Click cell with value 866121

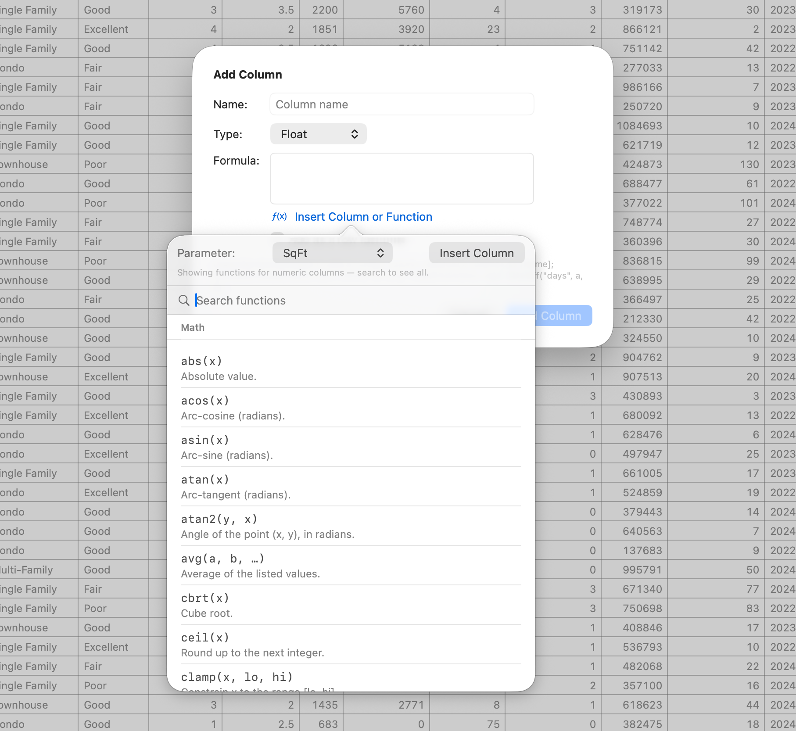tap(634, 29)
